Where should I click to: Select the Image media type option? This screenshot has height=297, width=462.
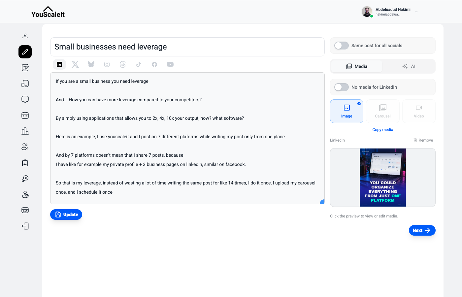pyautogui.click(x=346, y=111)
